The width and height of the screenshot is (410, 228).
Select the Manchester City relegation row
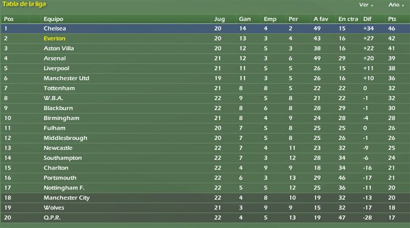click(205, 197)
